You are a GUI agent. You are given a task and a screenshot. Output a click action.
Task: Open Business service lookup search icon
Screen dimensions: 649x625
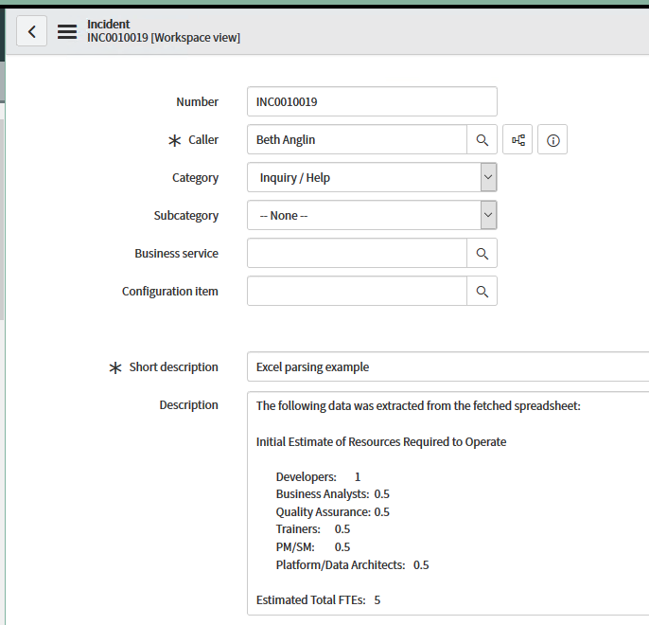pos(482,253)
